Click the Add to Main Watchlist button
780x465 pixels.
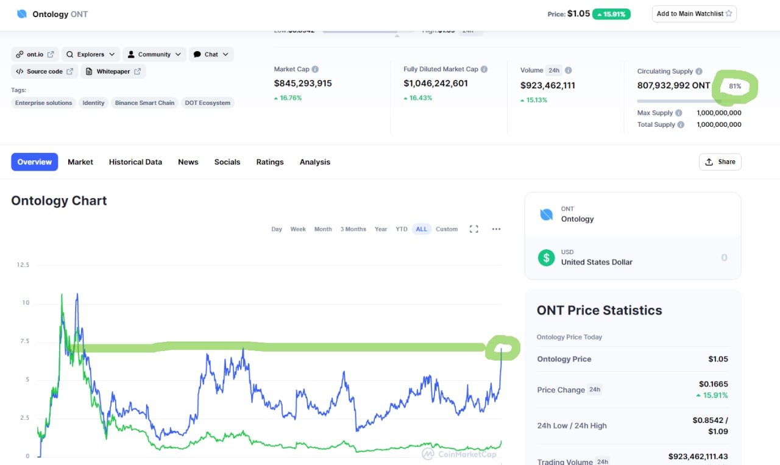[x=694, y=13]
